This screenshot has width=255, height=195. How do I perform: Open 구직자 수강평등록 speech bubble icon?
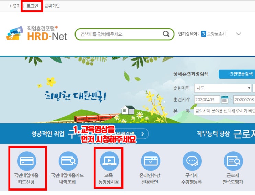click(192, 161)
